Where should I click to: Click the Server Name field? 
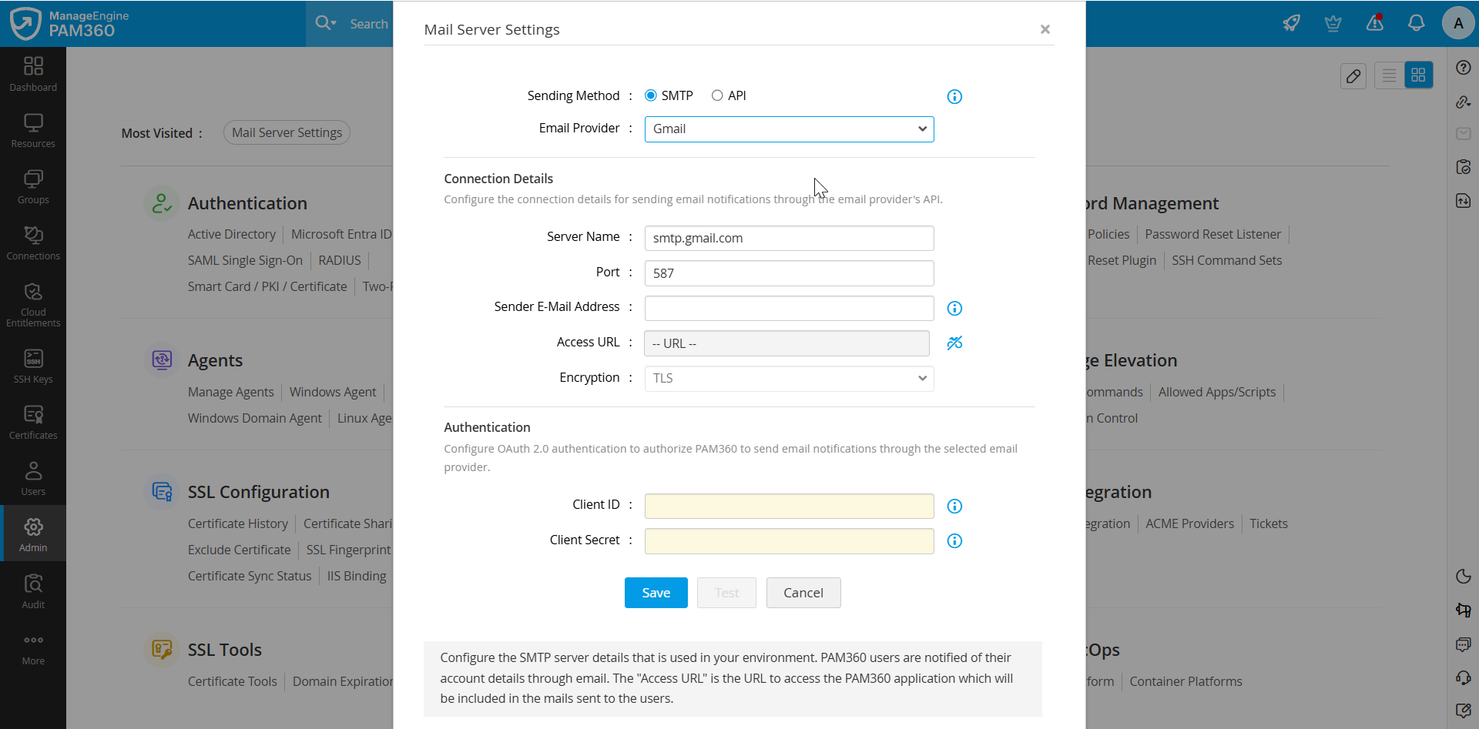[x=789, y=238]
